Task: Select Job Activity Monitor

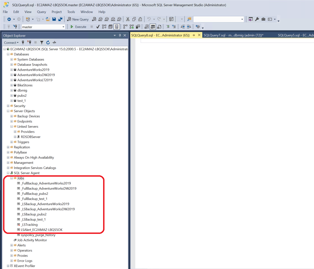Action: (x=32, y=240)
